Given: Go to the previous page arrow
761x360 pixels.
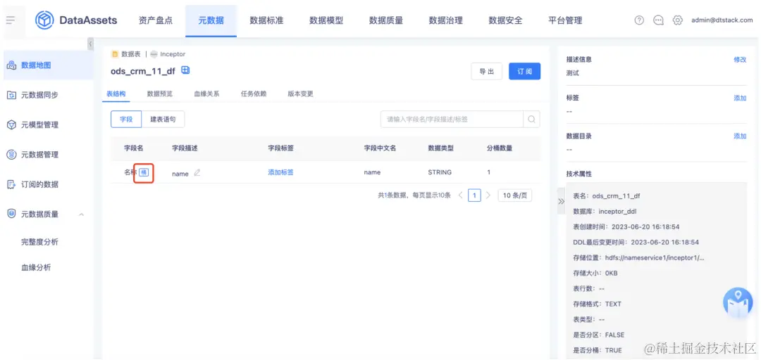Looking at the screenshot, I should (461, 195).
